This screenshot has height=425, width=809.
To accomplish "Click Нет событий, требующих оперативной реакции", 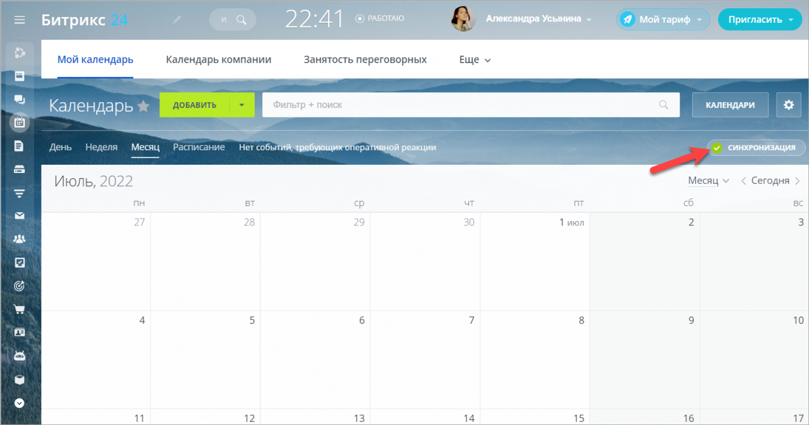I will click(x=338, y=147).
